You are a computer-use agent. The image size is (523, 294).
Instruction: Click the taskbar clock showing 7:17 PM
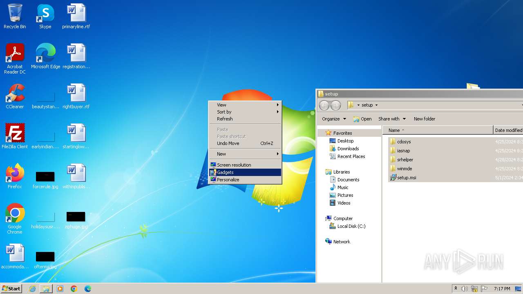click(x=502, y=289)
